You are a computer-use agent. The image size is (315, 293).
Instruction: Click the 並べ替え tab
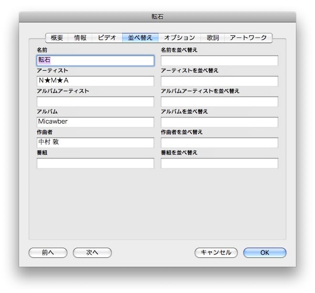click(x=140, y=38)
